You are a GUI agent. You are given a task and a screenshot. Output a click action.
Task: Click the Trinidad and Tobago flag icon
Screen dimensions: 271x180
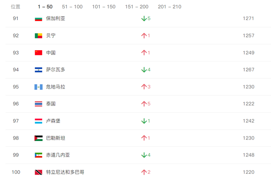coord(38,172)
